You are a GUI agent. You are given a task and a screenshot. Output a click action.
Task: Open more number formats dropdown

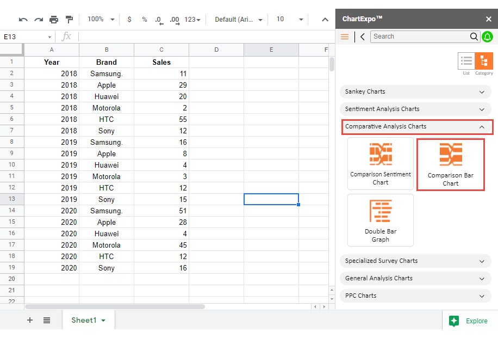coord(192,20)
